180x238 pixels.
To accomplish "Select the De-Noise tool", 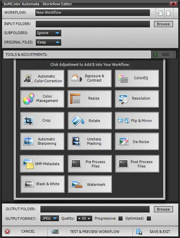I will point(137,141).
